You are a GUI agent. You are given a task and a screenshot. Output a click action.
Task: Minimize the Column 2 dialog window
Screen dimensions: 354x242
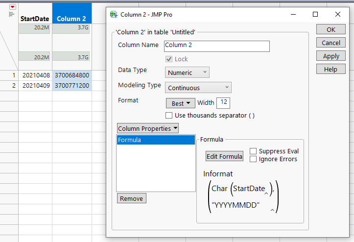293,15
